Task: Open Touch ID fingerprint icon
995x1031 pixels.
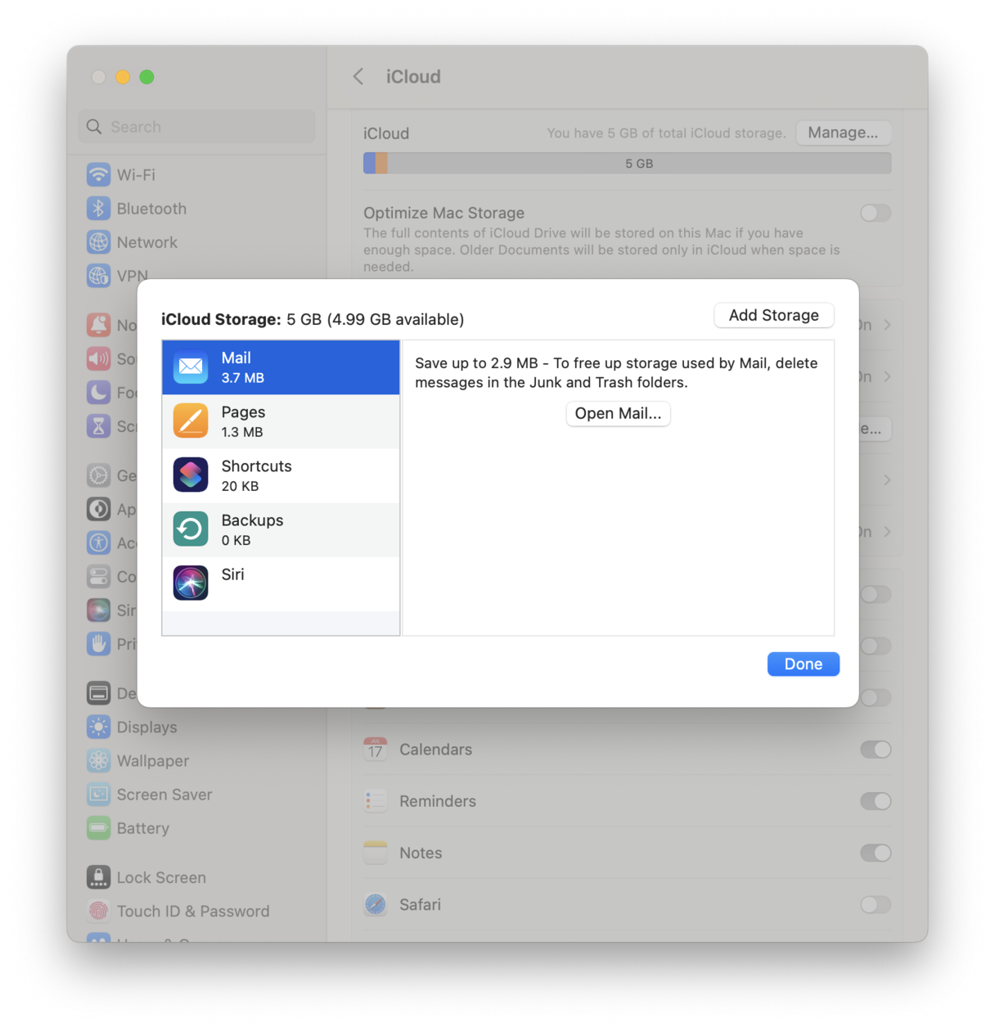Action: point(98,911)
